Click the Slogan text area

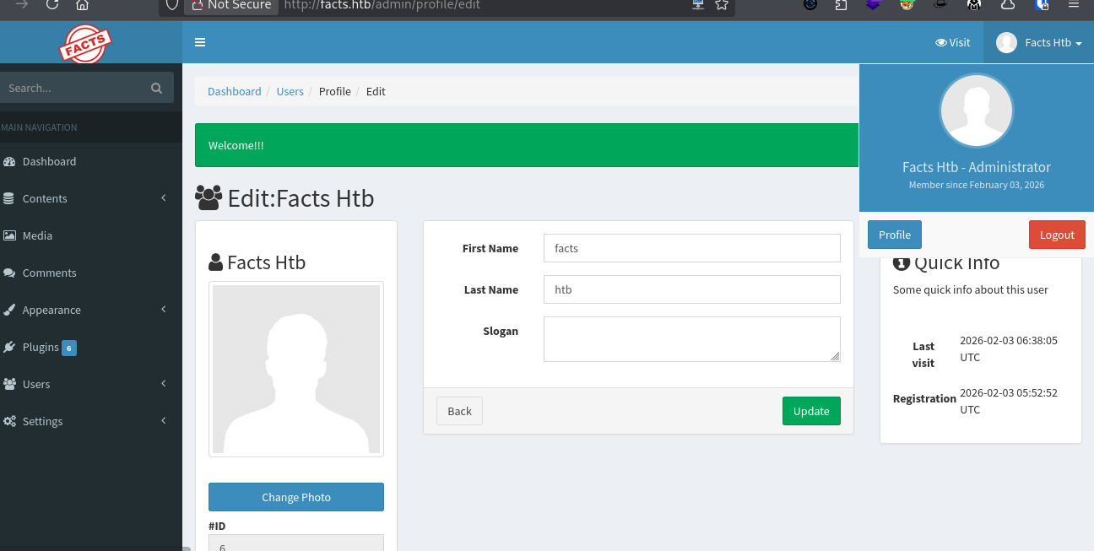[x=691, y=338]
